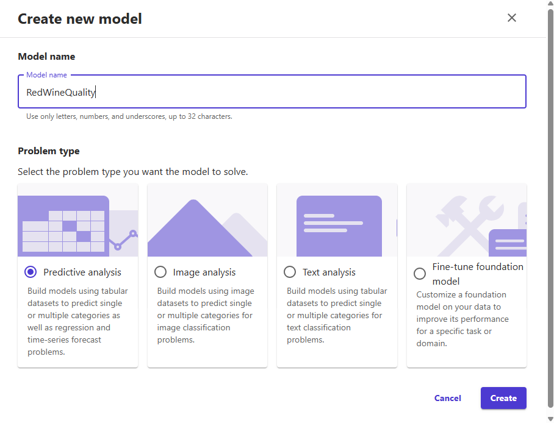
Task: Click into the Model name text field
Action: pyautogui.click(x=272, y=93)
